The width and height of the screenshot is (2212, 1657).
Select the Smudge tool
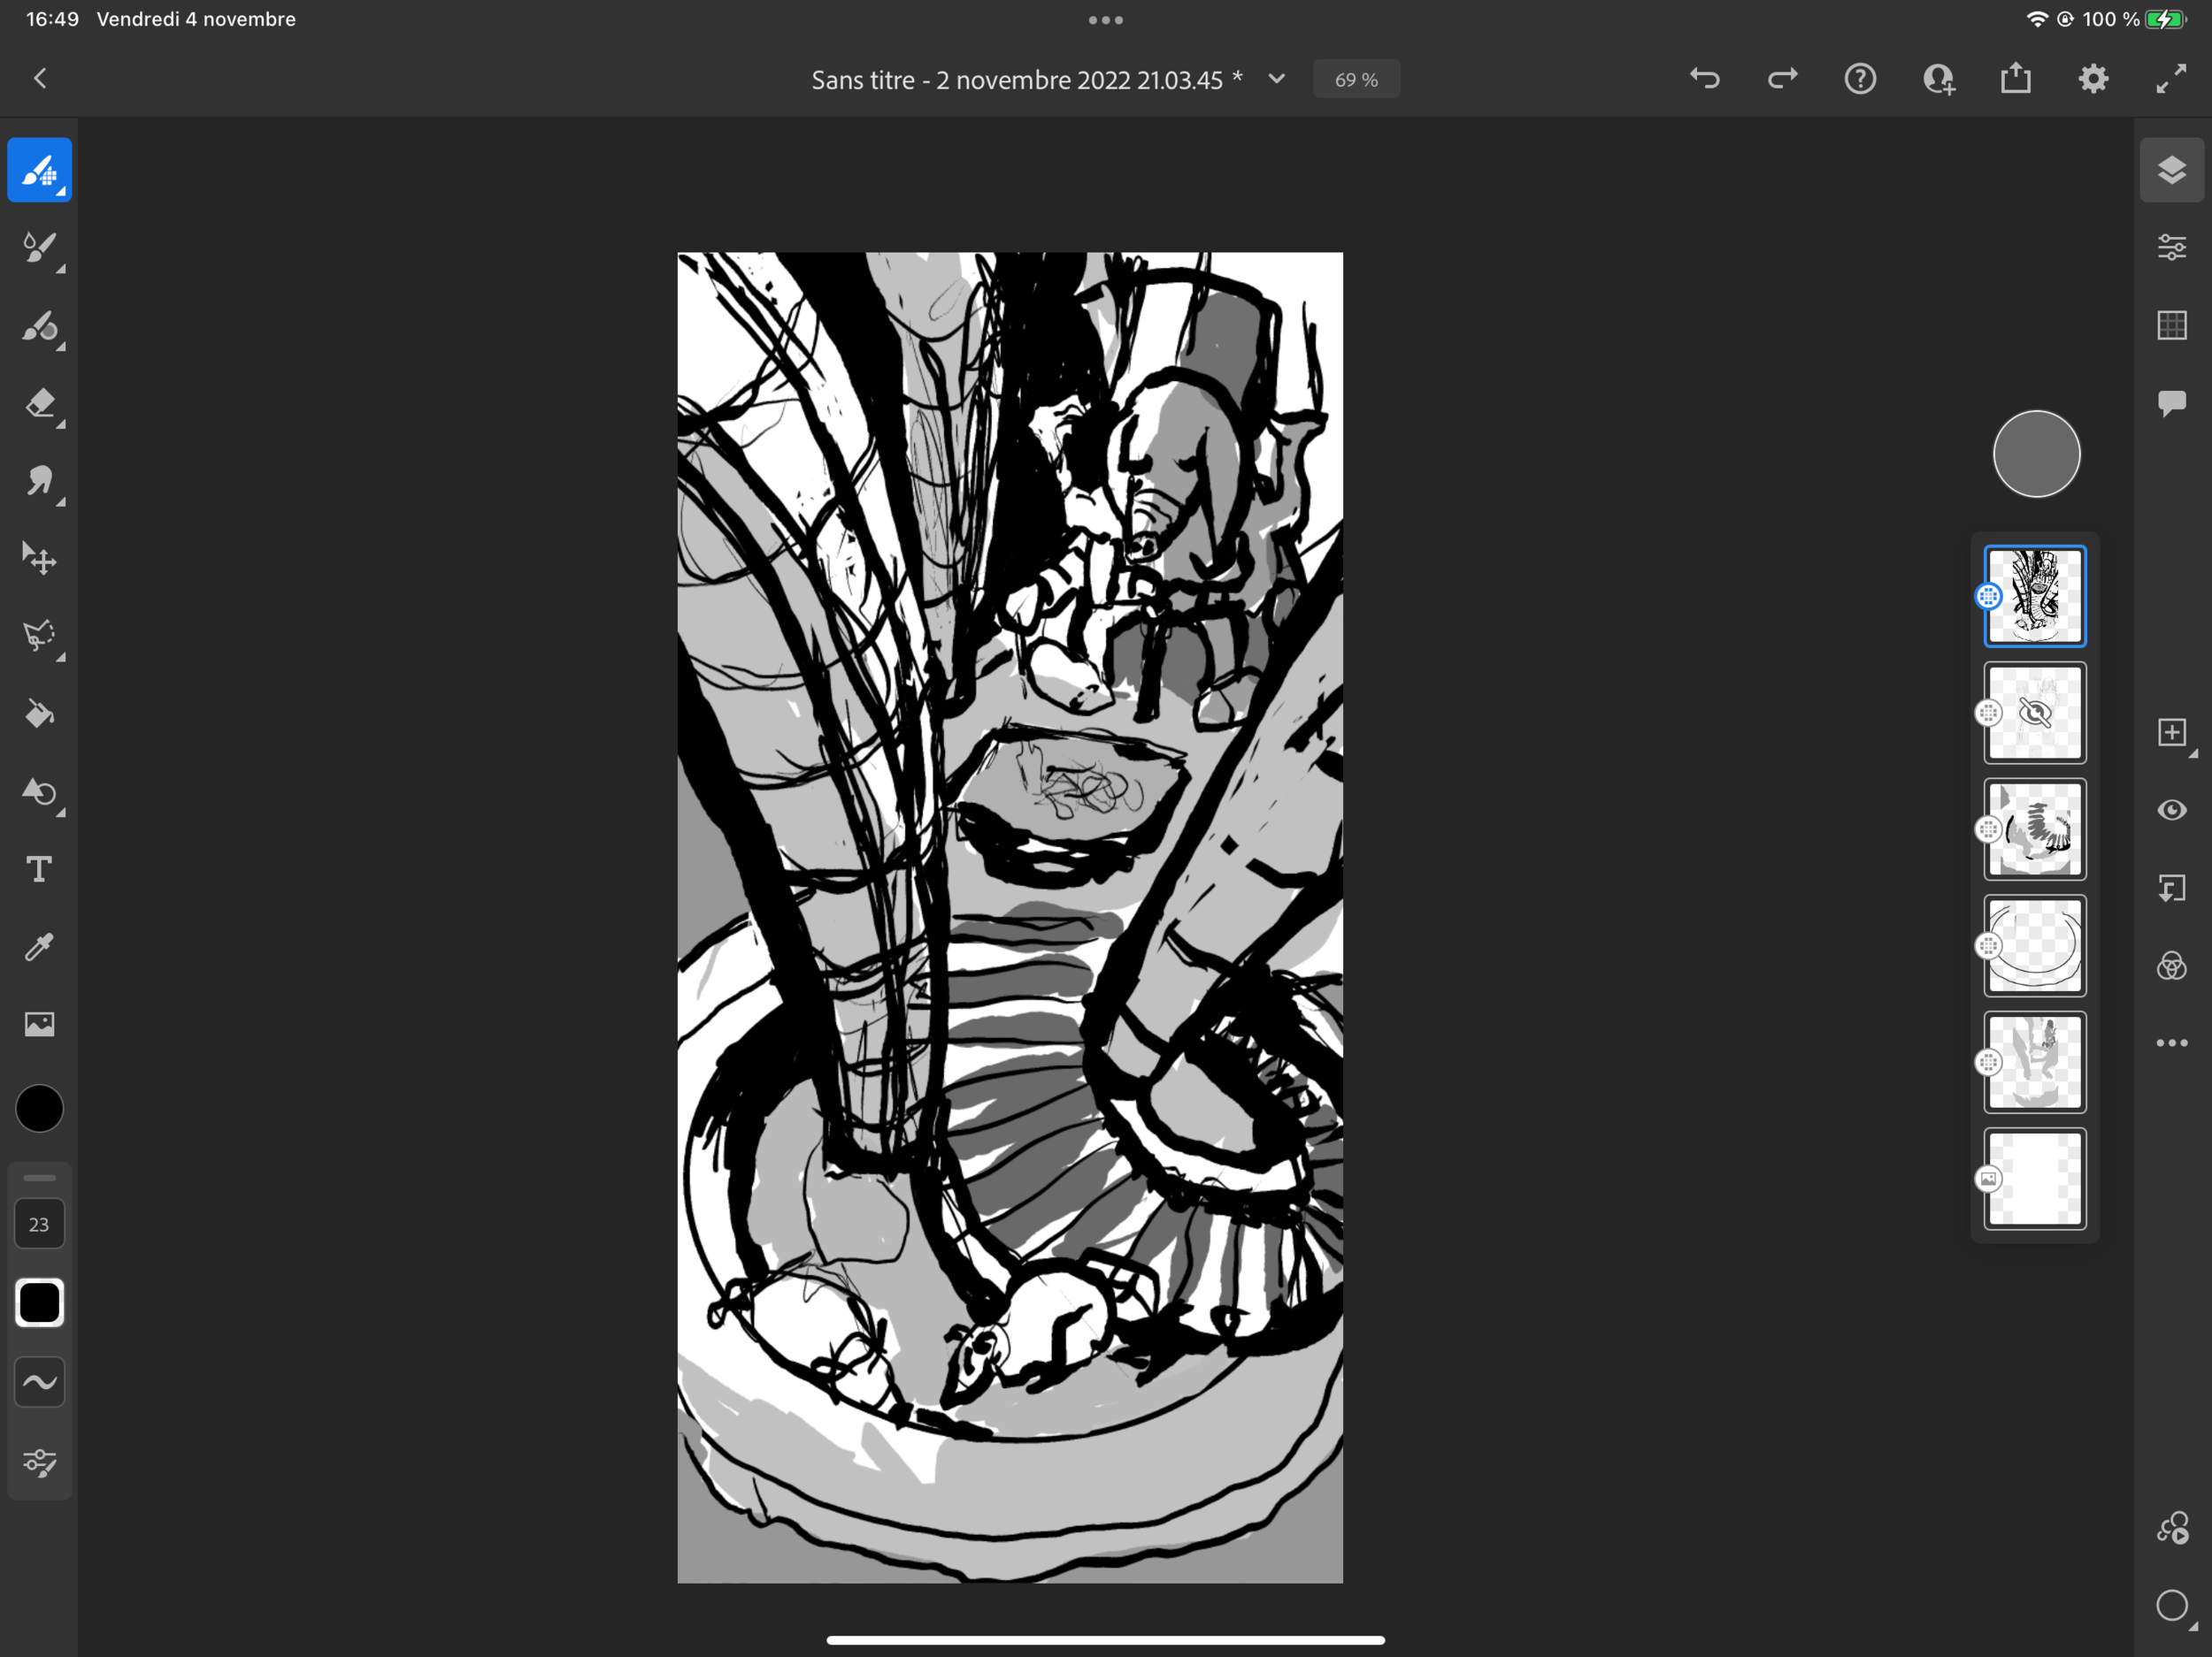39,481
